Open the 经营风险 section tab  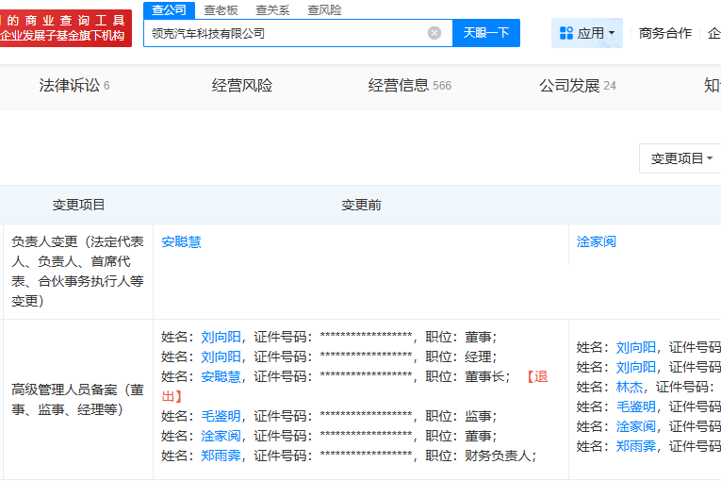point(242,86)
